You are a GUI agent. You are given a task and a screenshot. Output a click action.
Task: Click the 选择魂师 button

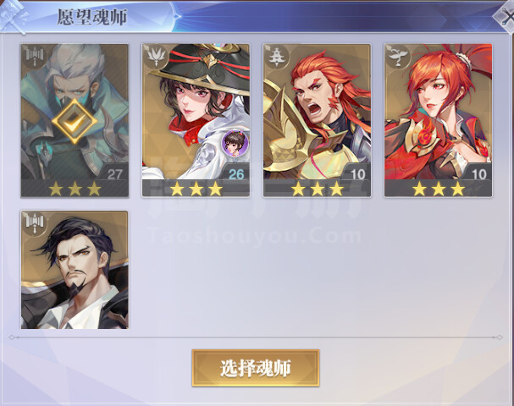256,368
